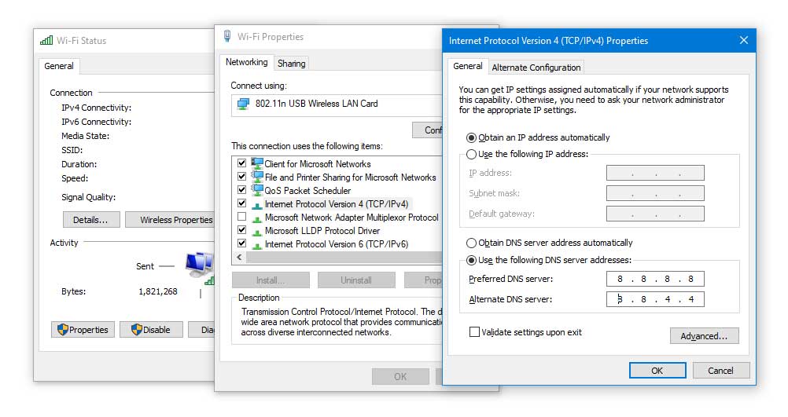Enable Microsoft Network Adapter Multiplexor Protocol checkbox
The height and width of the screenshot is (417, 788).
point(241,217)
